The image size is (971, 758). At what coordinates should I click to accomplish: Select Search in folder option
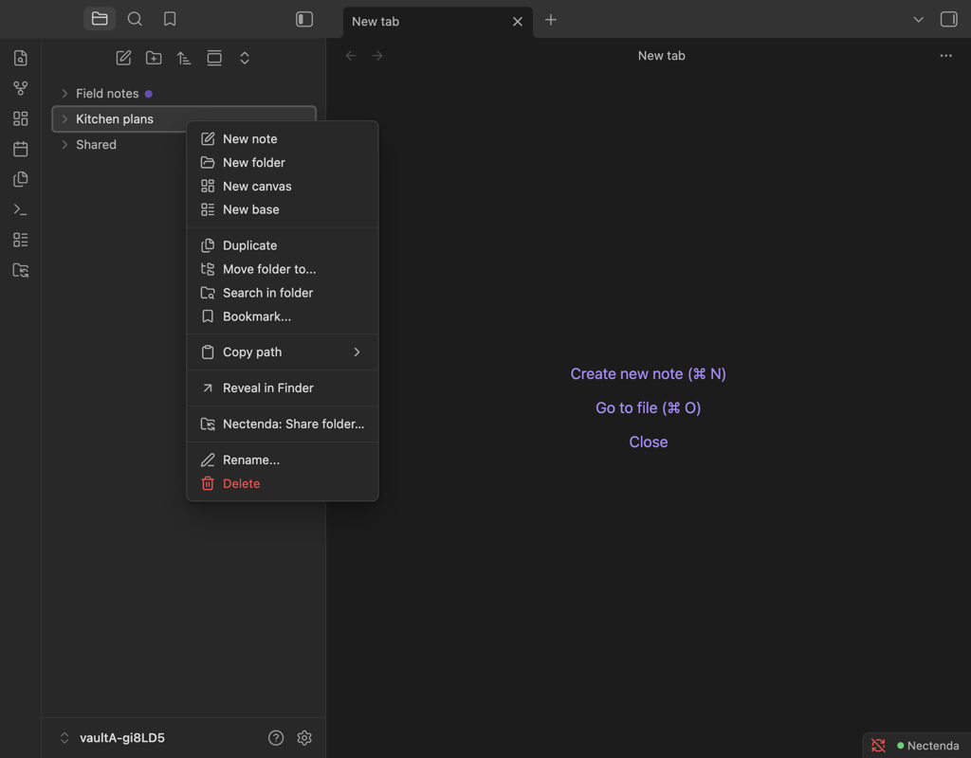[x=283, y=292]
